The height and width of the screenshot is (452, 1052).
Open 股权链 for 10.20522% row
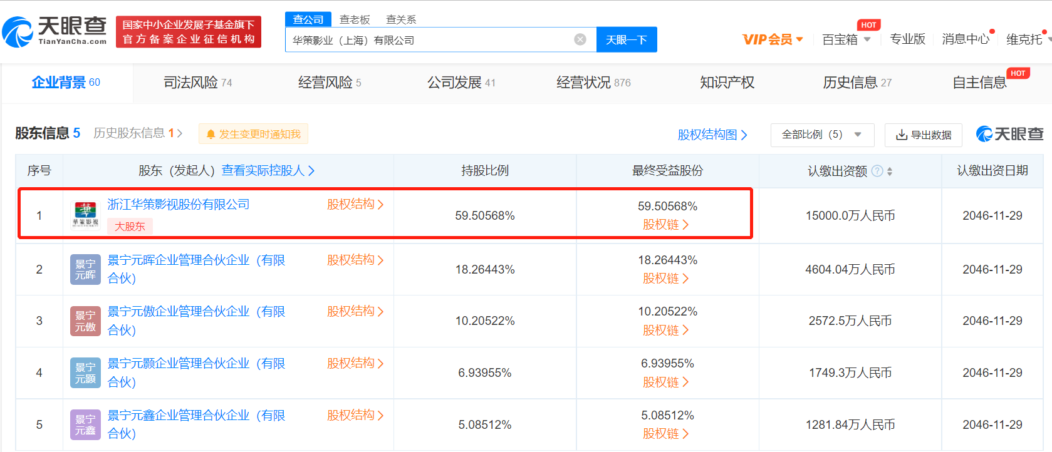pos(666,331)
